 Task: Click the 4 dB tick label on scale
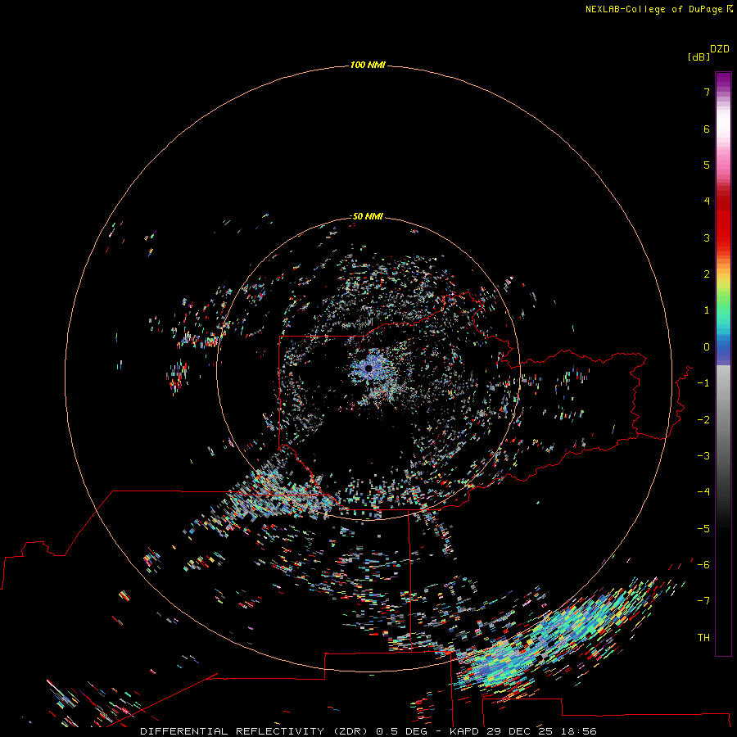coord(707,201)
